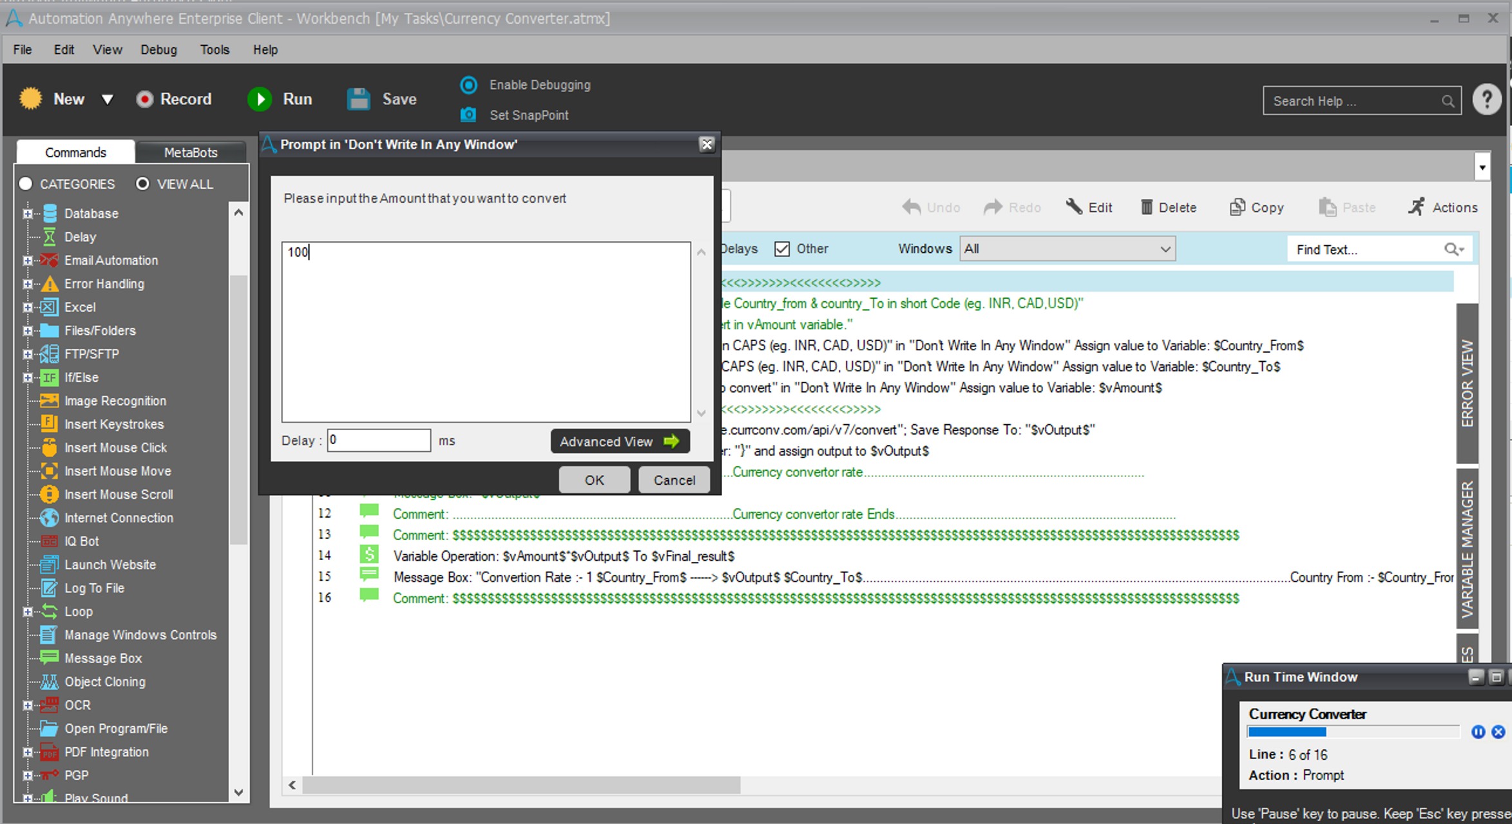Click the Set SnapPoint camera icon

(x=468, y=115)
